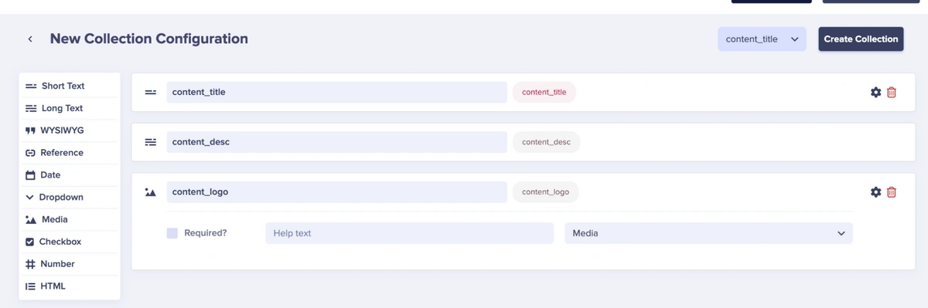This screenshot has height=308, width=928.
Task: Click the content_desc slug tag
Action: [x=546, y=142]
